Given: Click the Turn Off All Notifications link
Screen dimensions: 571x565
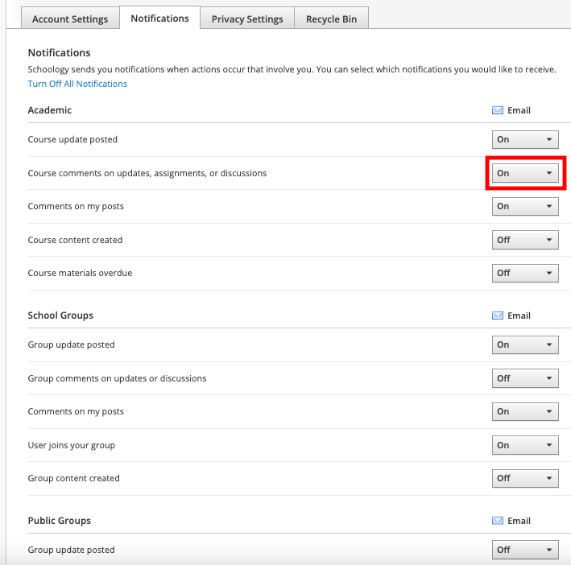Looking at the screenshot, I should 77,84.
